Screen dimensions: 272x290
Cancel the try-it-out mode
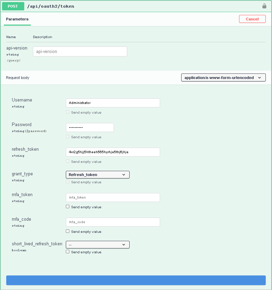click(x=252, y=19)
